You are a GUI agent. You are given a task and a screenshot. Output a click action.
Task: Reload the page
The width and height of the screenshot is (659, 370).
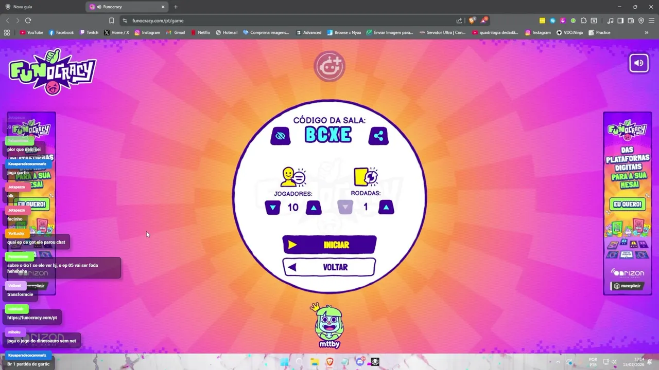(x=28, y=21)
